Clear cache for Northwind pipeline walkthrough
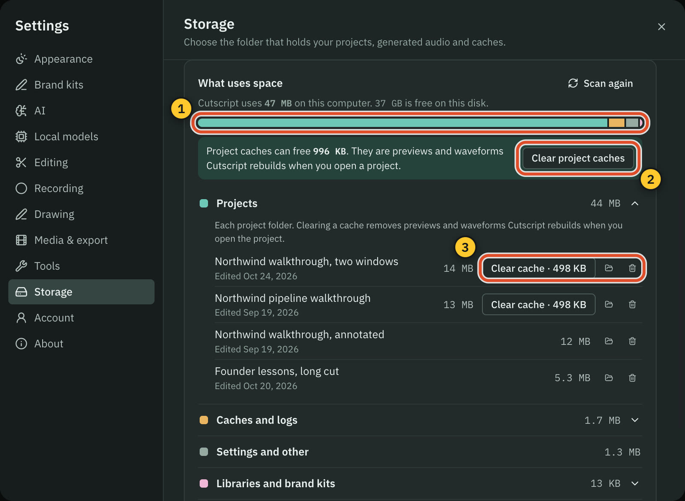 pyautogui.click(x=539, y=304)
